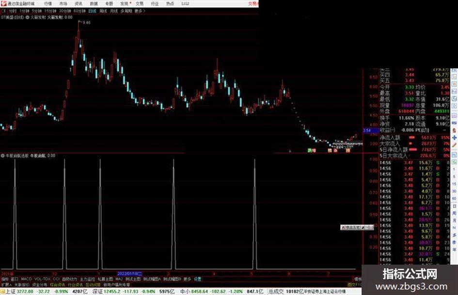Open the 热点 menu
This screenshot has height=295, width=458.
170,3
